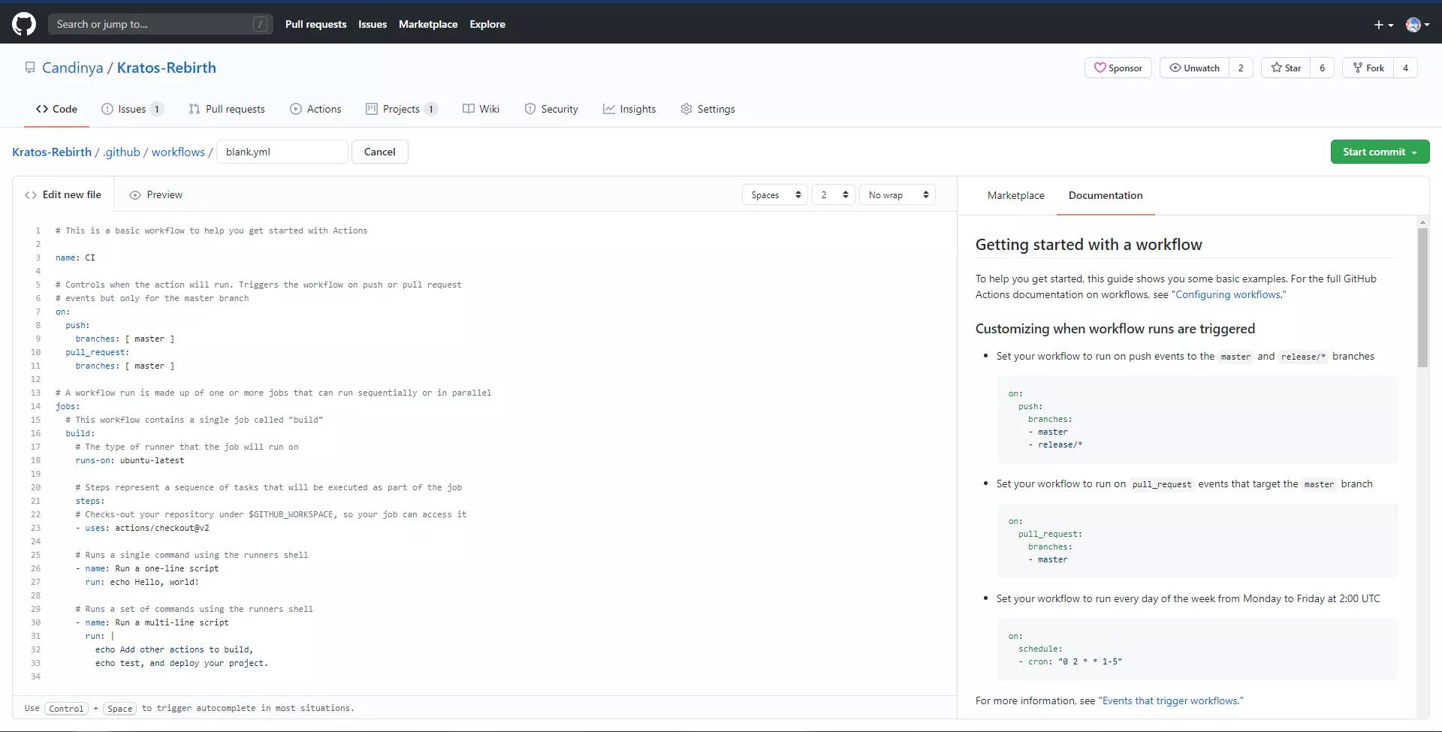Click the Issues count badge 1
This screenshot has height=732, width=1442.
pos(156,109)
